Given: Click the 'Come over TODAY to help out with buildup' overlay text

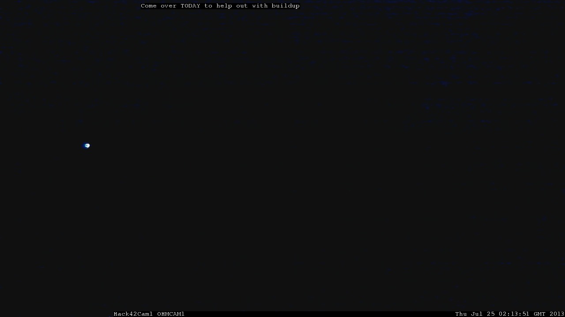Looking at the screenshot, I should [220, 6].
